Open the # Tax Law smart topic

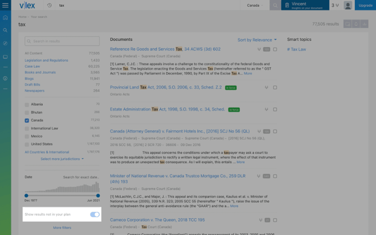pos(297,49)
